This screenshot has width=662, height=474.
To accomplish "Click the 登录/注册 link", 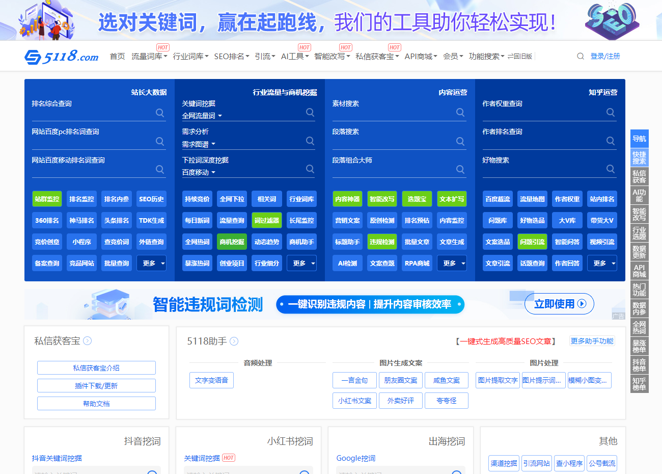I will pos(605,56).
